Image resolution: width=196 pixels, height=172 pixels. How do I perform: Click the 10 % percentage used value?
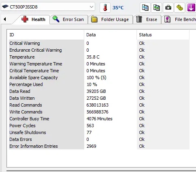(x=92, y=84)
